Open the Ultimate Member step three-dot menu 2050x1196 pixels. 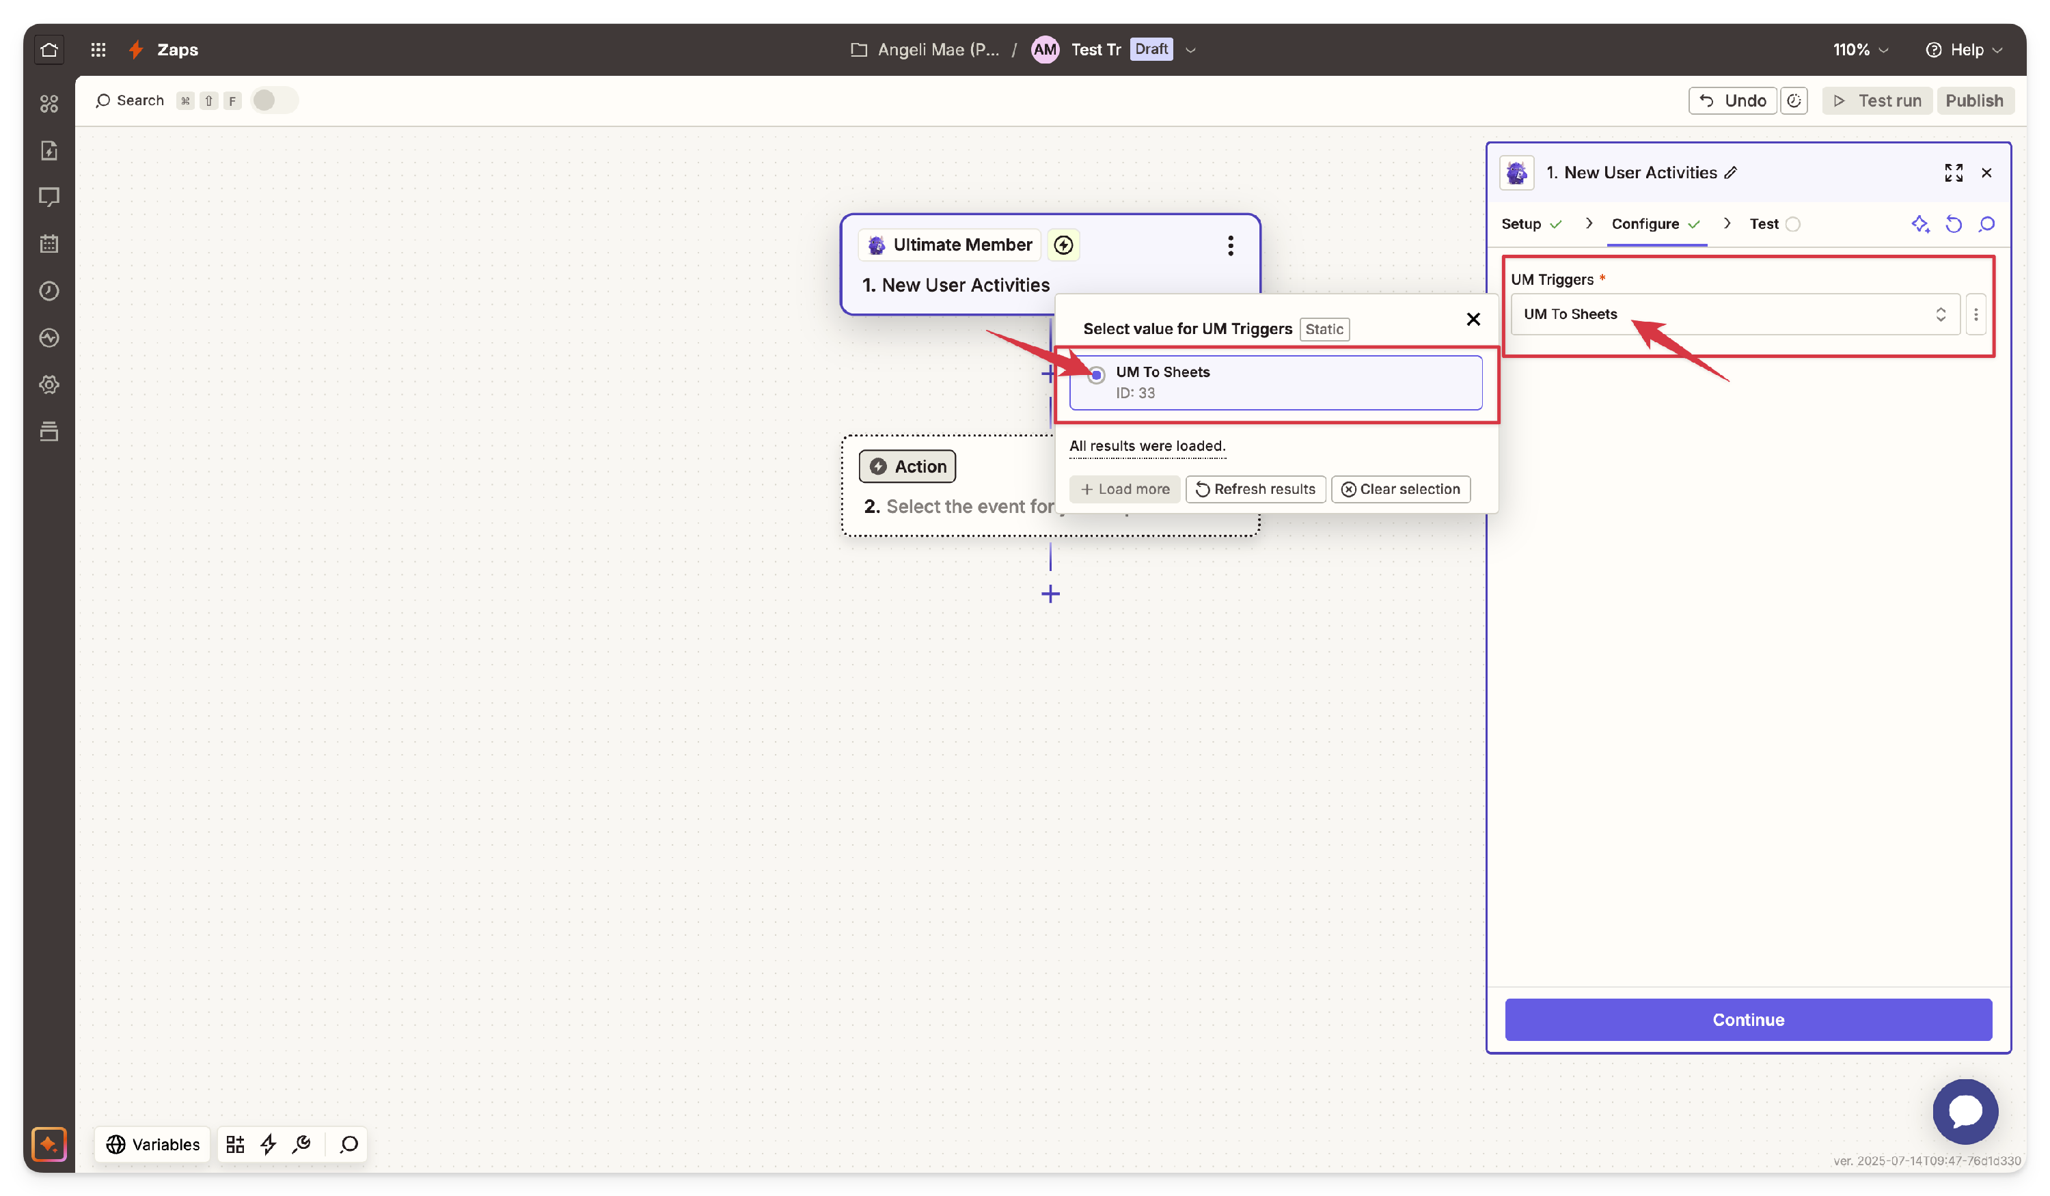tap(1230, 245)
